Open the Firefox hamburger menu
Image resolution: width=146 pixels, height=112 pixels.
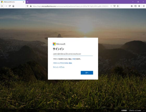144,6
